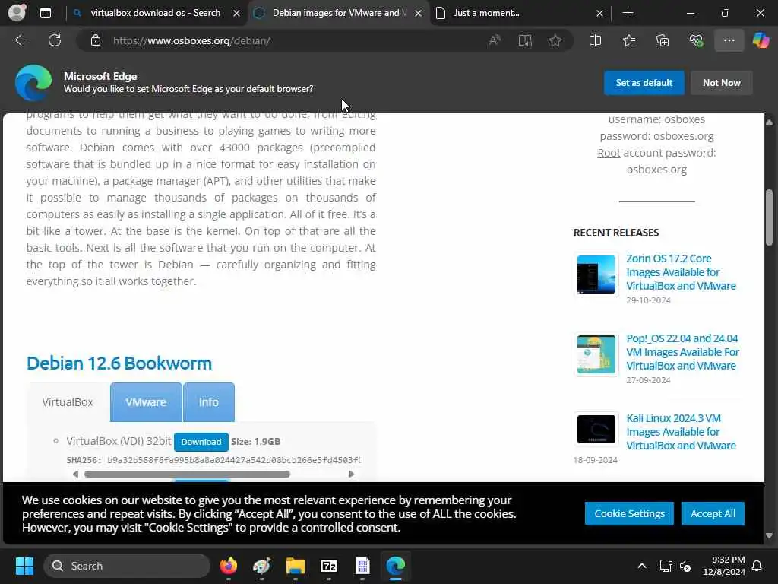Show hidden system tray icons
The image size is (778, 584).
641,566
